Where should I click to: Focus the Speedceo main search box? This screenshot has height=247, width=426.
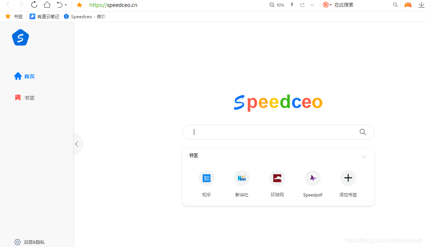[x=278, y=132]
